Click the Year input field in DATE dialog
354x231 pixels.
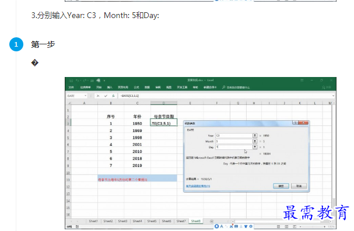[234, 135]
